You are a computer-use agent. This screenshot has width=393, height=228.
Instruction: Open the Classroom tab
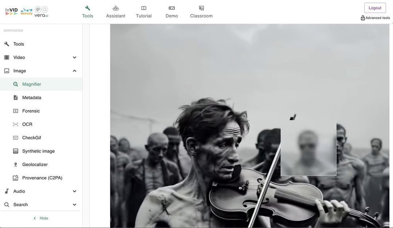tap(201, 12)
